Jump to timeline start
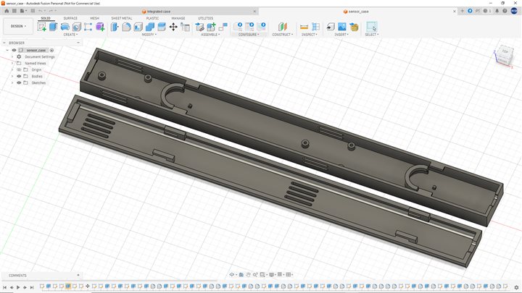 point(4,287)
